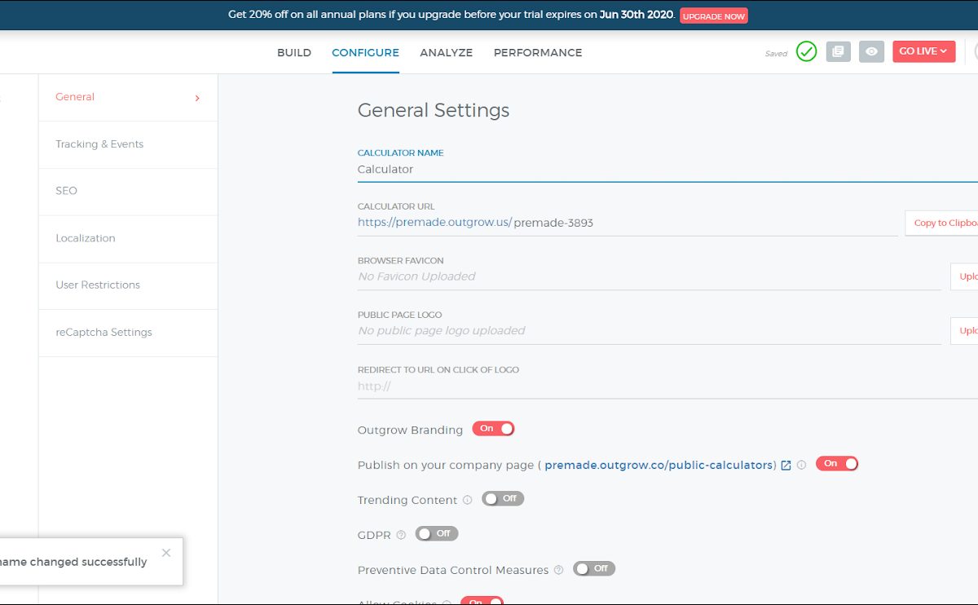Switch to the BUILD tab
Viewport: 978px width, 605px height.
pos(294,52)
